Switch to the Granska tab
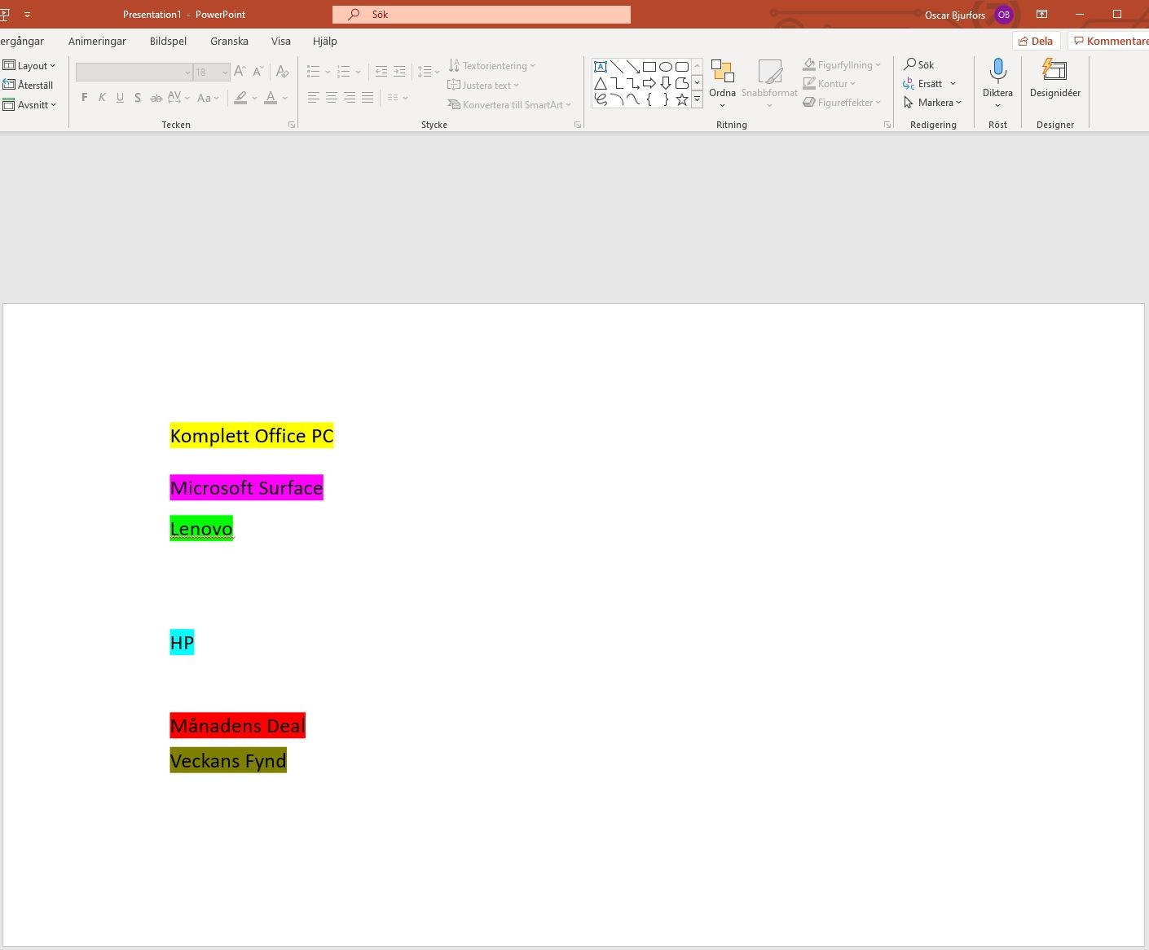Viewport: 1149px width, 950px height. [x=229, y=42]
